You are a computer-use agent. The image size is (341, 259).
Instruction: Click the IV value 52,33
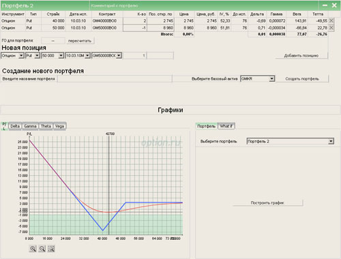(225, 20)
